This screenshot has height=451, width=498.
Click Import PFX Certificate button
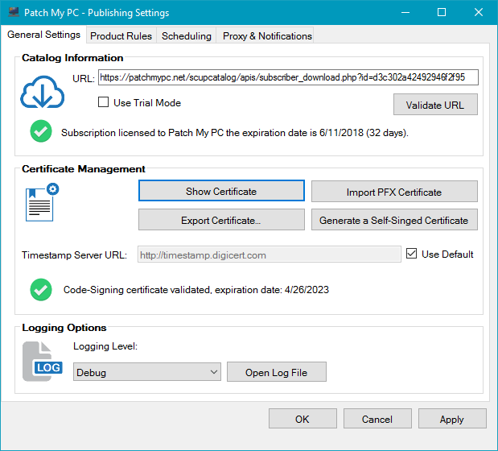tap(394, 192)
